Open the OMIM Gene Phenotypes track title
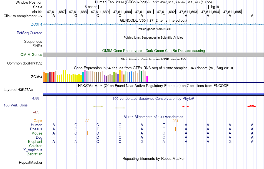This screenshot has width=264, height=169. point(153,51)
